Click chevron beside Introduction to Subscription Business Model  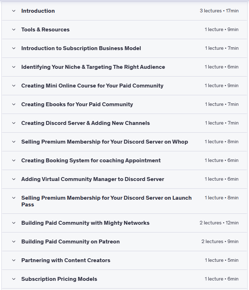pos(14,48)
